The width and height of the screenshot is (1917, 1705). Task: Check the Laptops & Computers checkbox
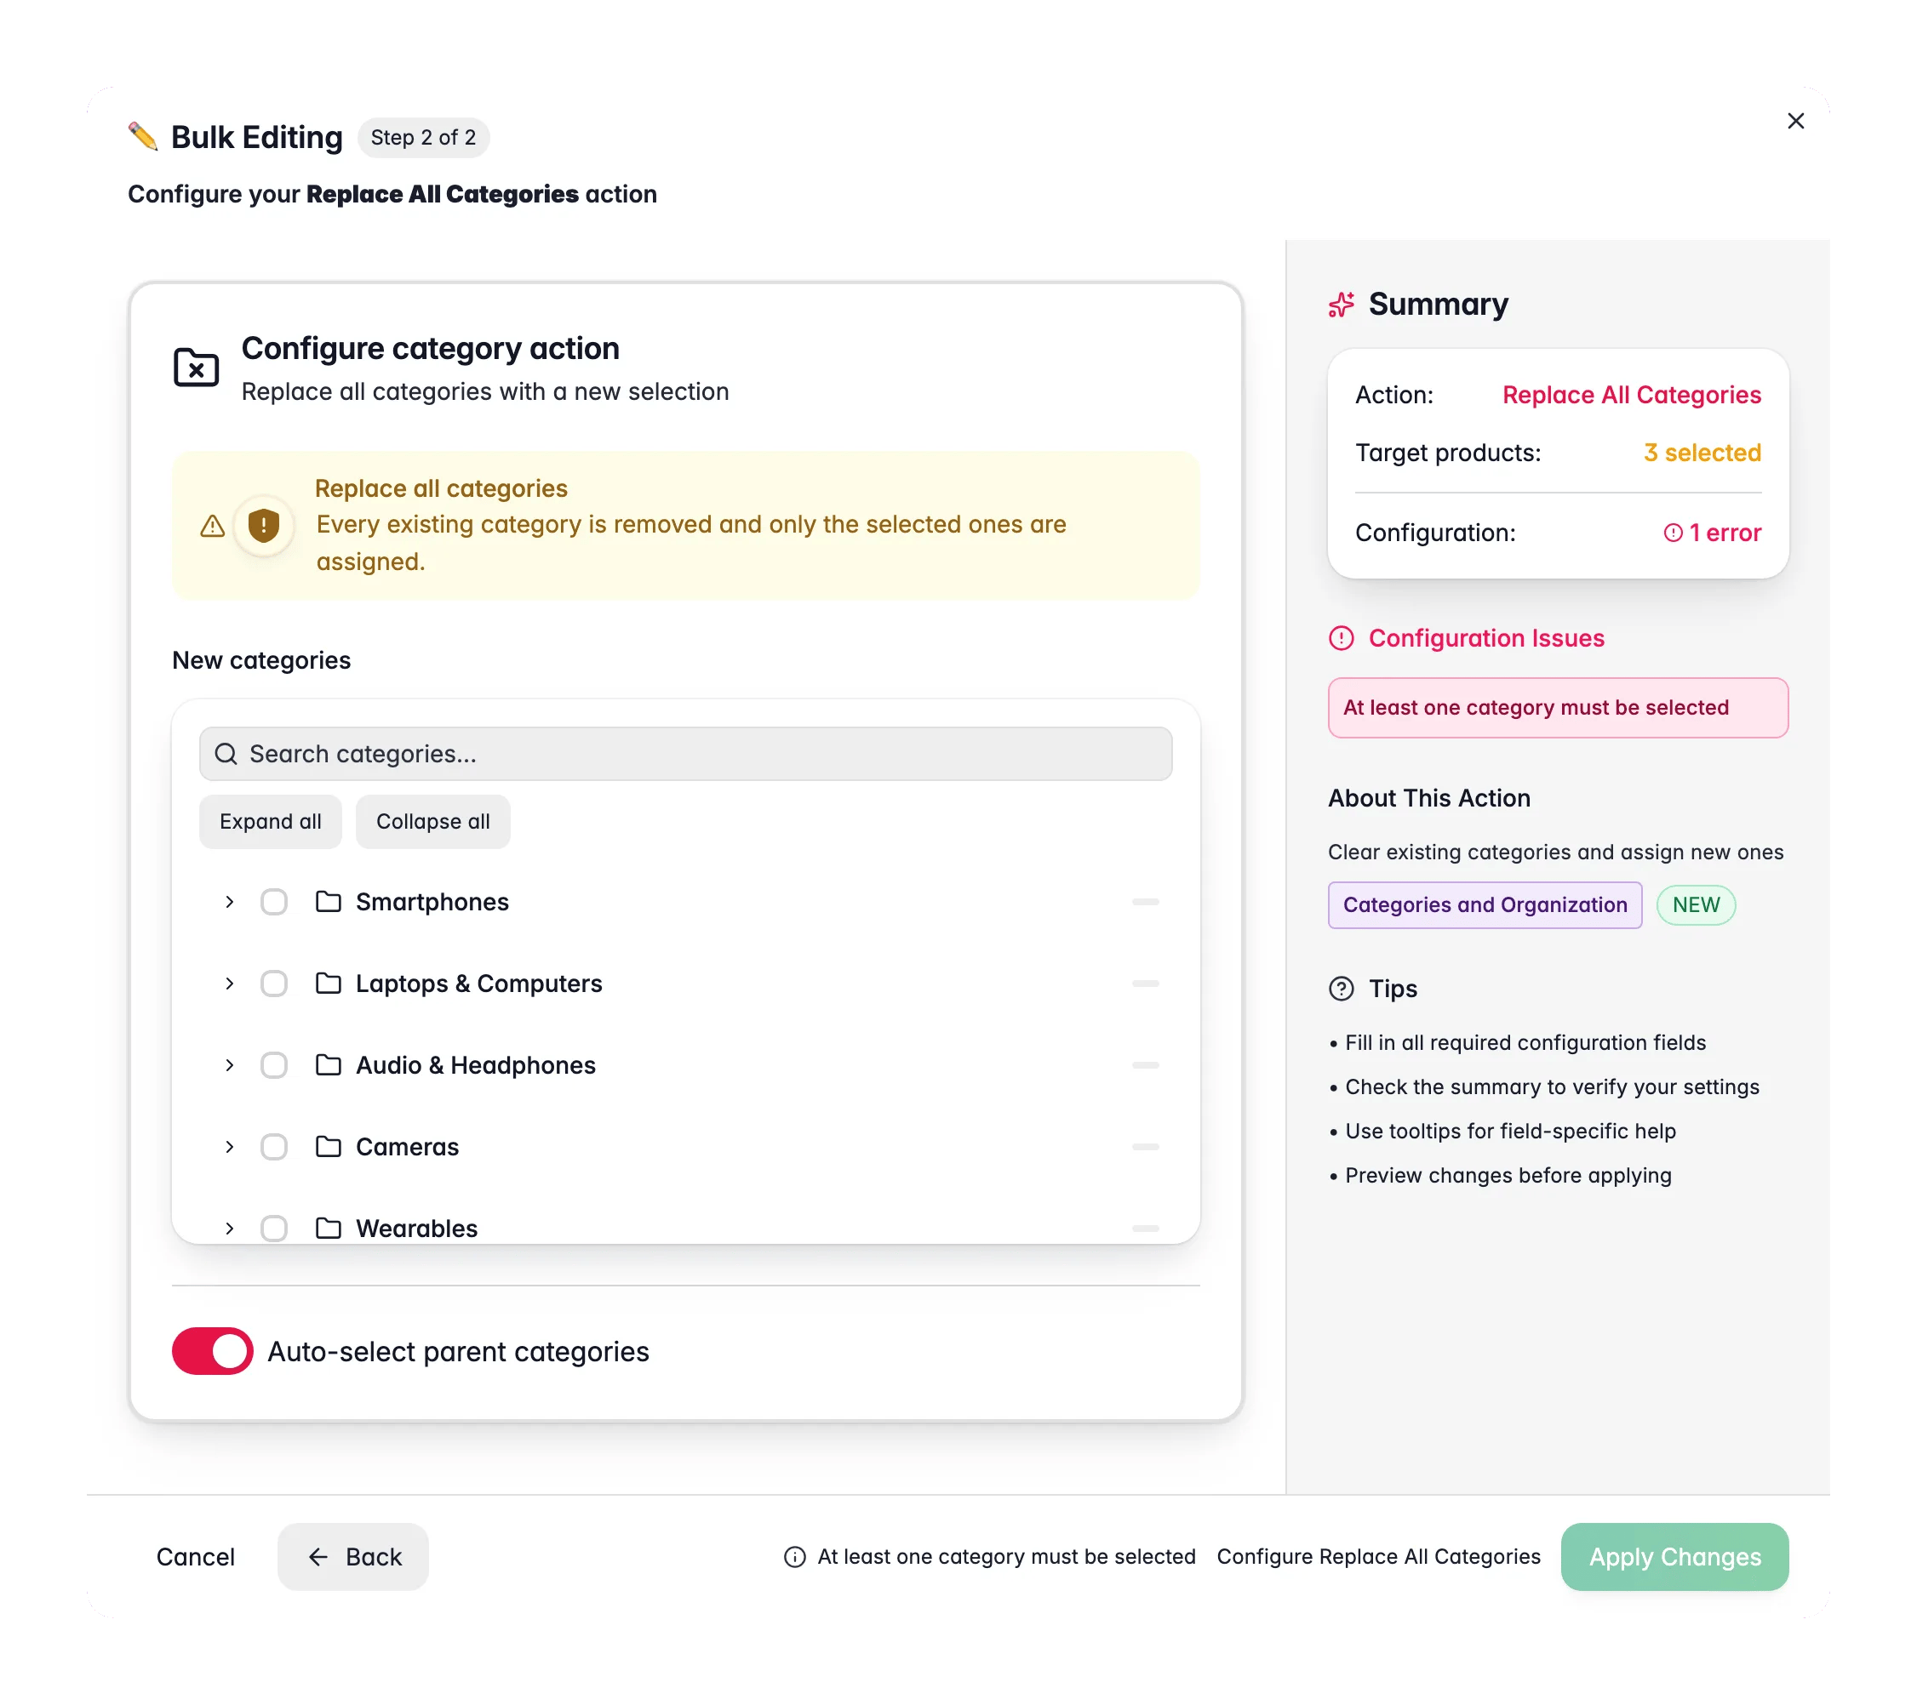pyautogui.click(x=274, y=984)
